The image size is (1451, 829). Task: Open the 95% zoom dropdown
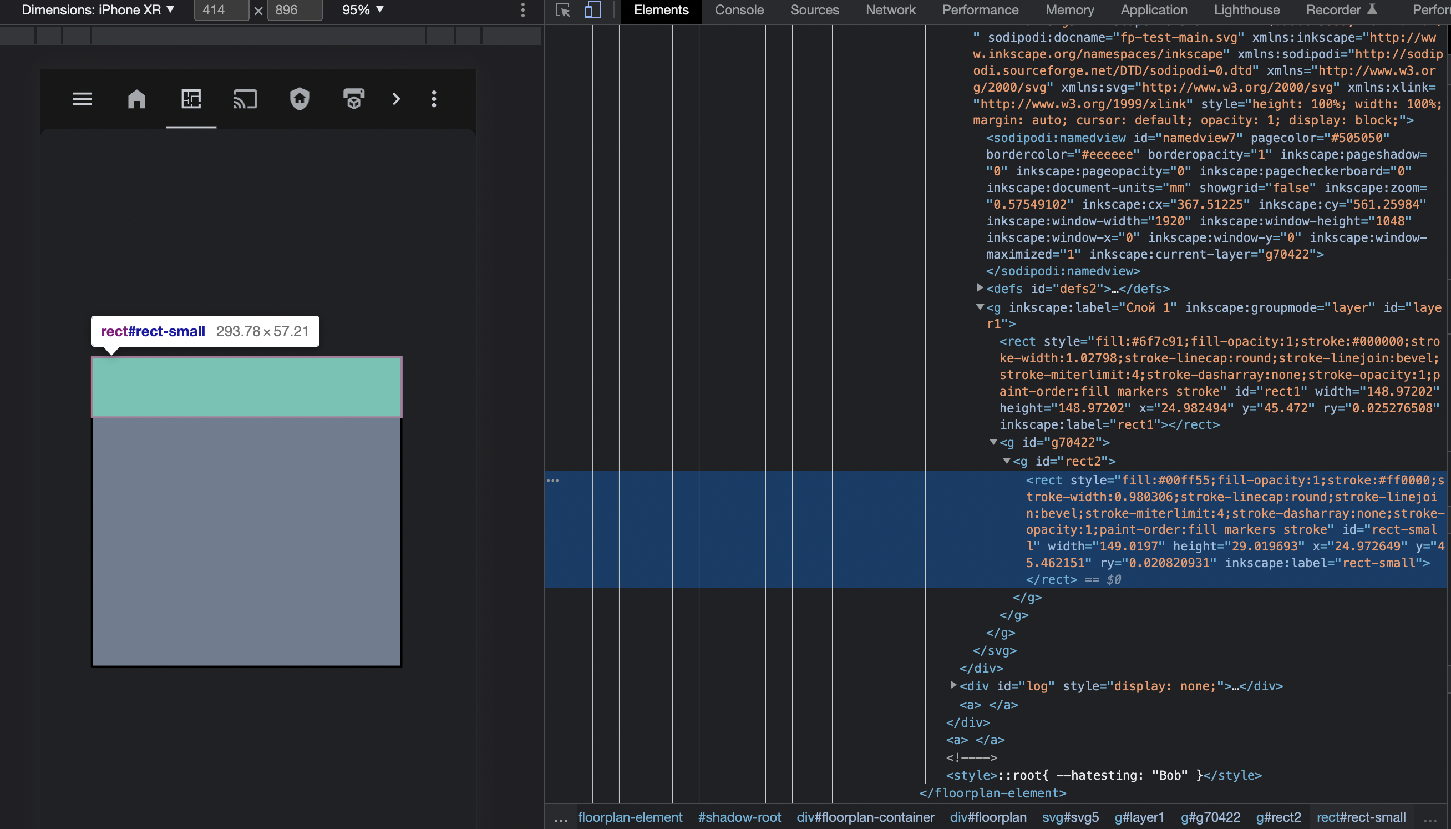pos(362,10)
